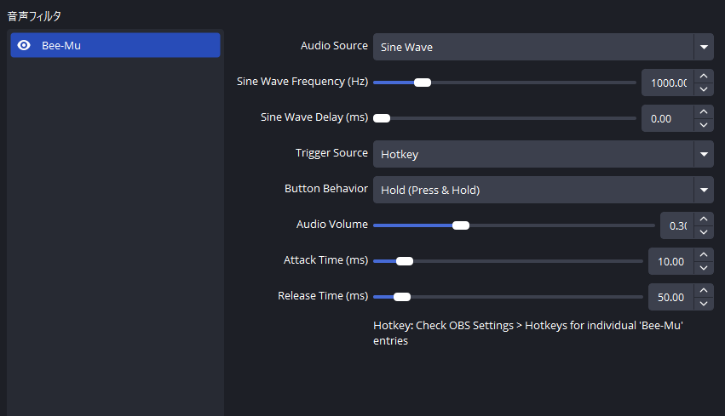Expand the Trigger Source Hotkey dropdown

[543, 154]
